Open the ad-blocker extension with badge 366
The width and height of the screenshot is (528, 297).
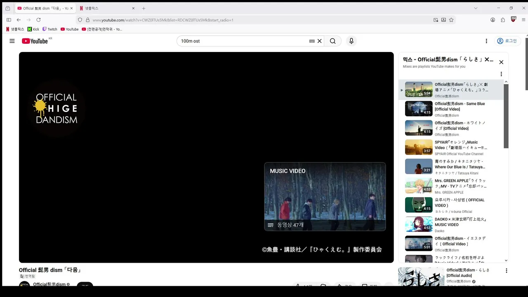tap(514, 19)
